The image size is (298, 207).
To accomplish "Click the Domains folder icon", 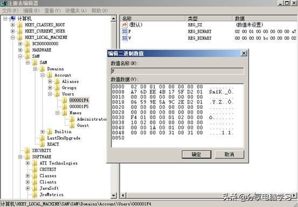I will click(x=42, y=68).
